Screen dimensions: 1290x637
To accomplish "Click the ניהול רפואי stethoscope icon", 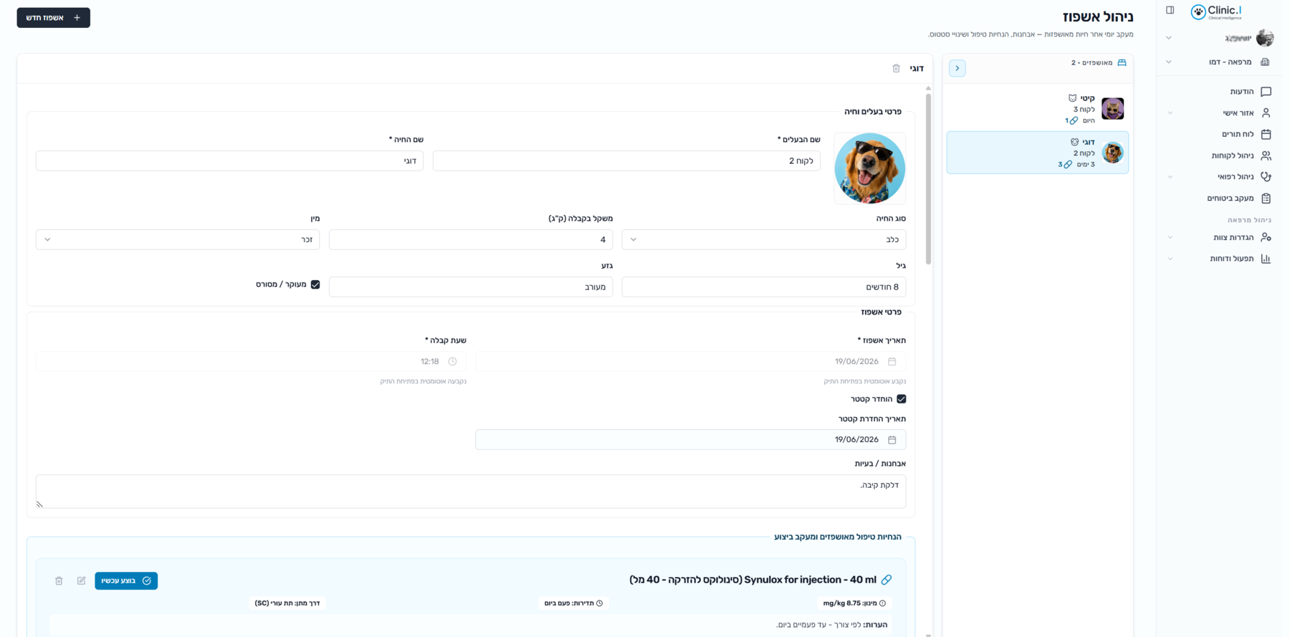I will click(x=1266, y=177).
